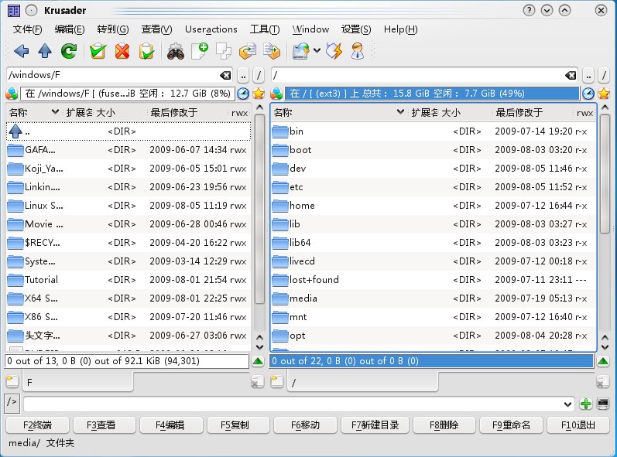
Task: Open the 转到(G) menu
Action: (113, 29)
